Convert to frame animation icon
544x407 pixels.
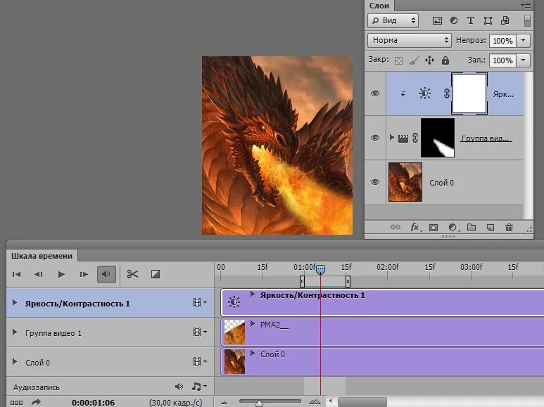click(16, 403)
